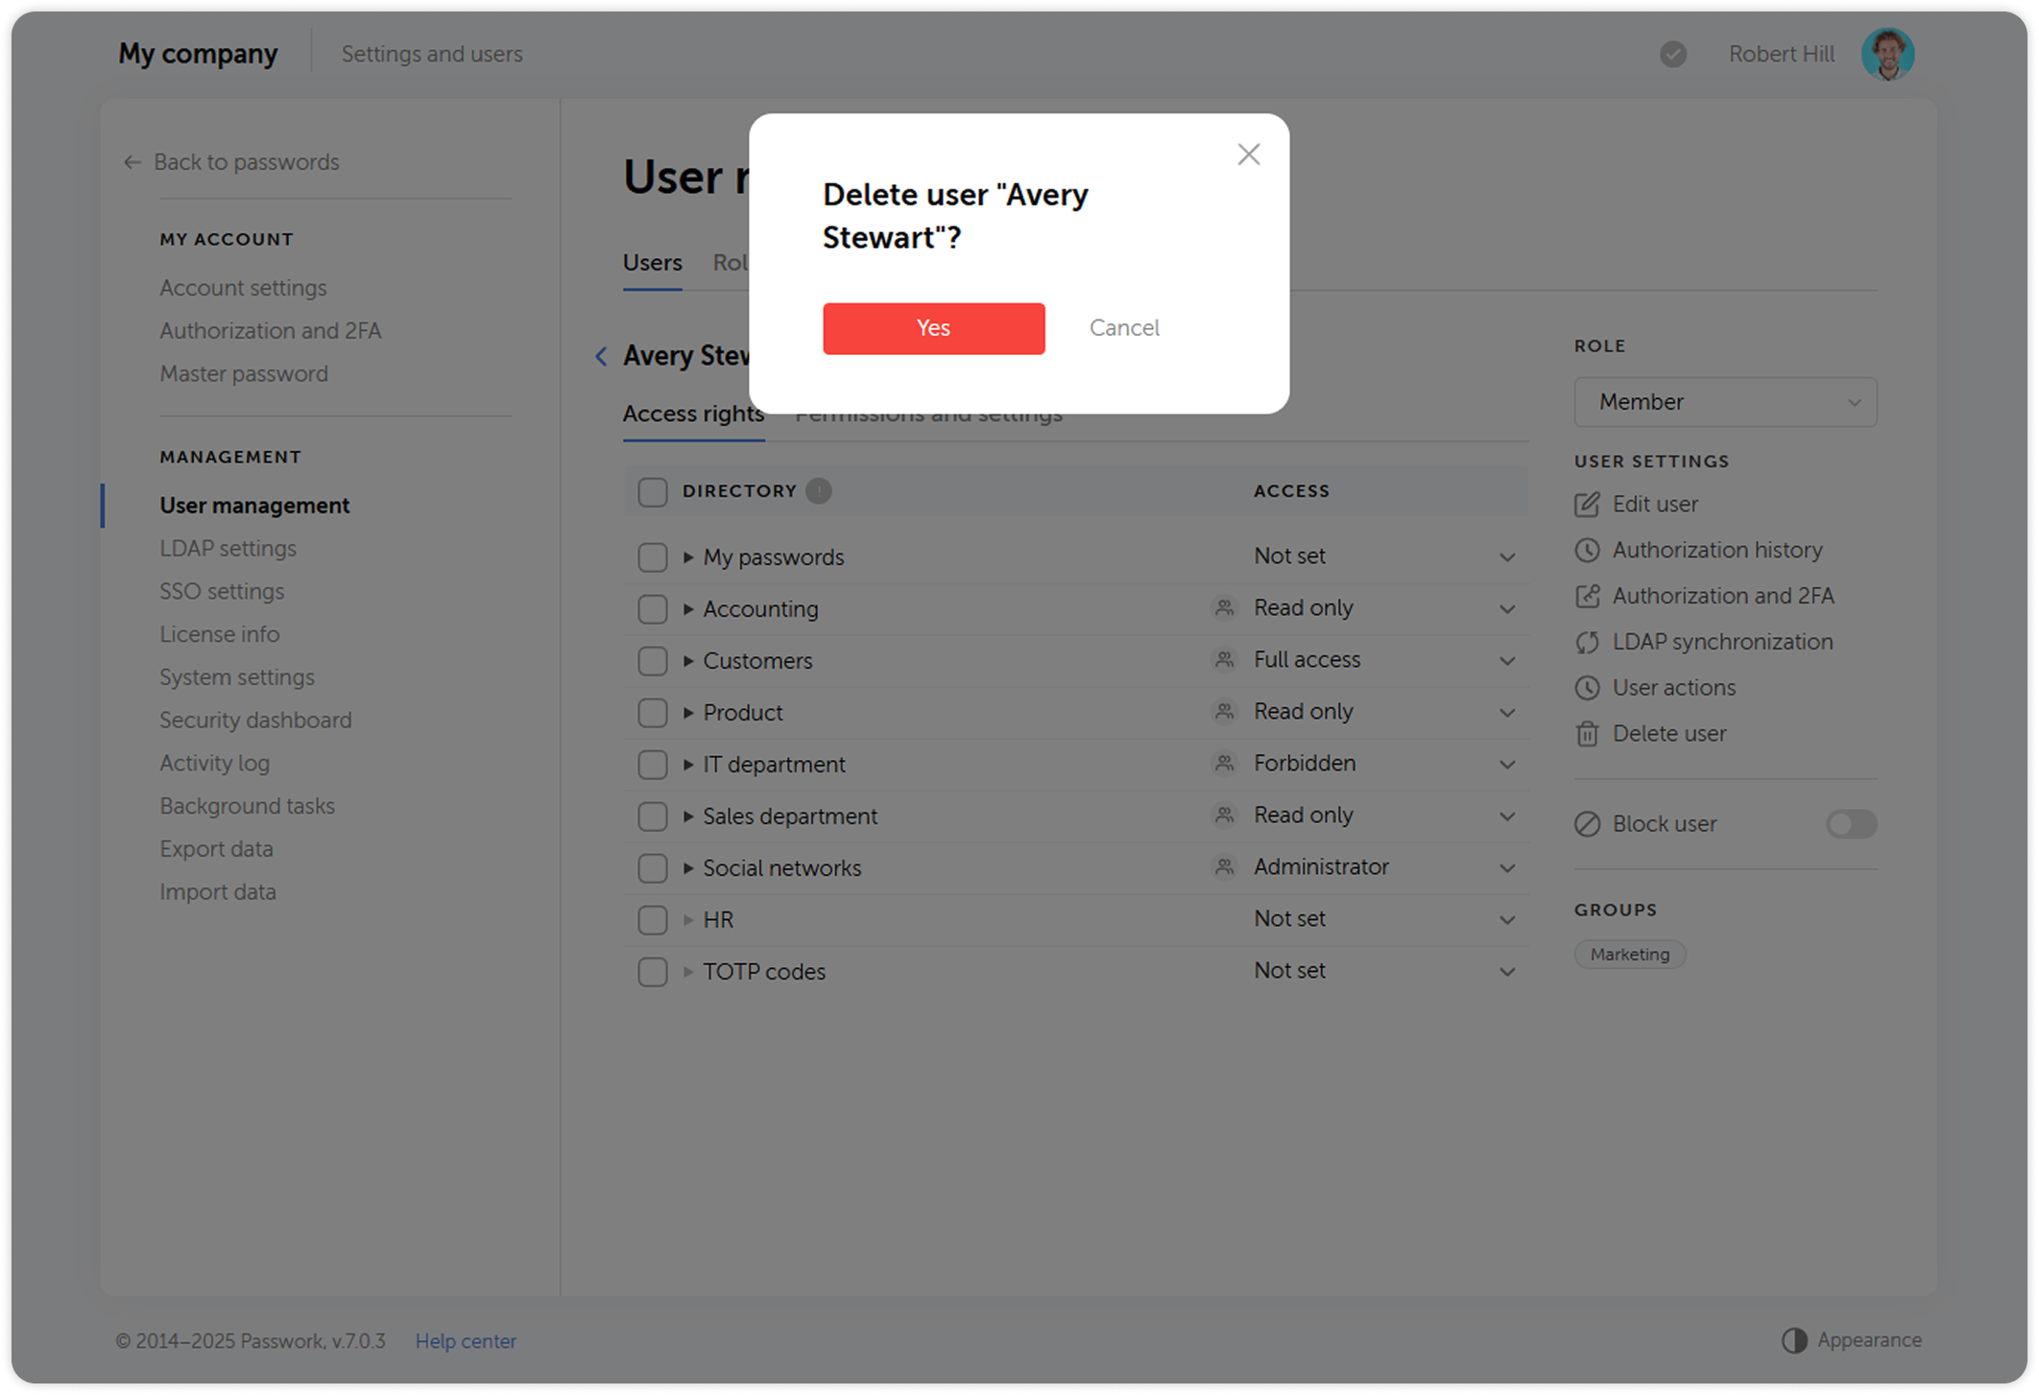This screenshot has width=2039, height=1395.
Task: Click group access icon on Sales department row
Action: 1224,815
